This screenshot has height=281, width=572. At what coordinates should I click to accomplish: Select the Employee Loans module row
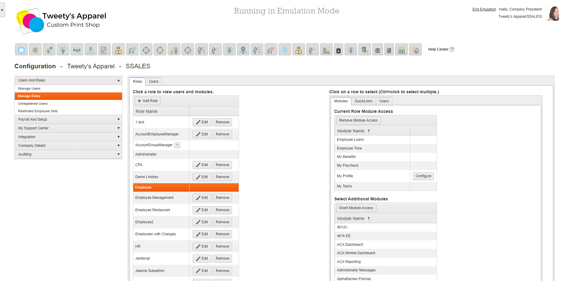coord(385,140)
